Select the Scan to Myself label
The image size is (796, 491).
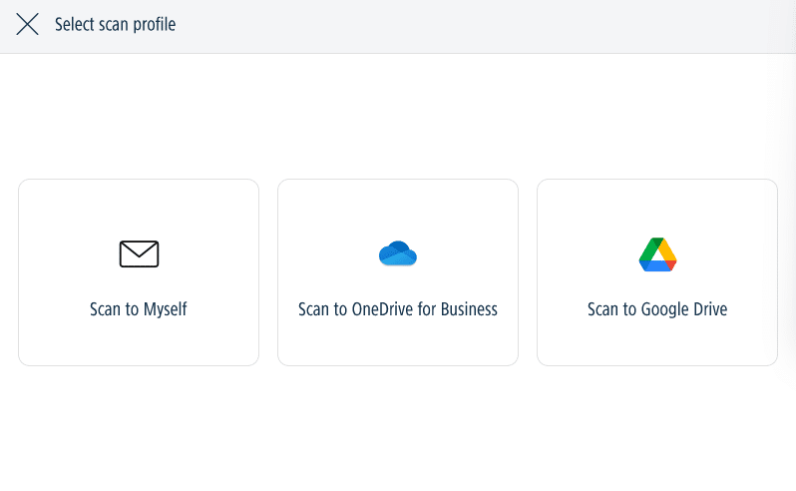click(139, 309)
